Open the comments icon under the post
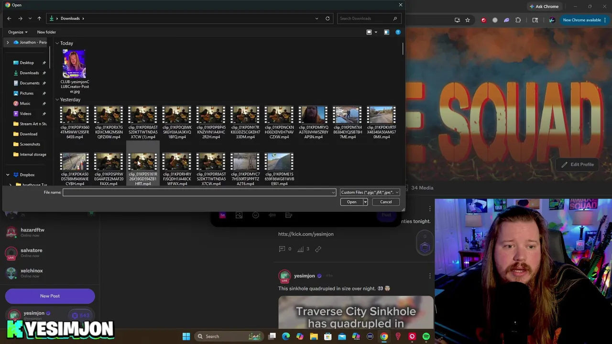Image resolution: width=612 pixels, height=344 pixels. tap(282, 249)
